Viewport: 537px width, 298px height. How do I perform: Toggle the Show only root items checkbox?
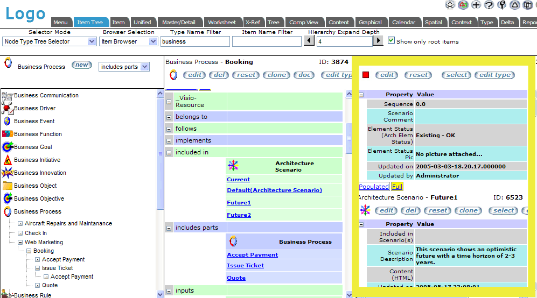tap(392, 41)
